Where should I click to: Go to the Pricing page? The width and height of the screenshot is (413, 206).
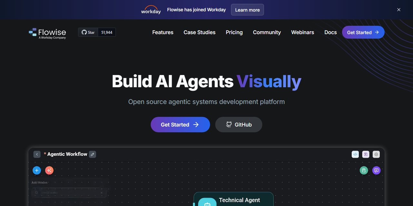[234, 32]
